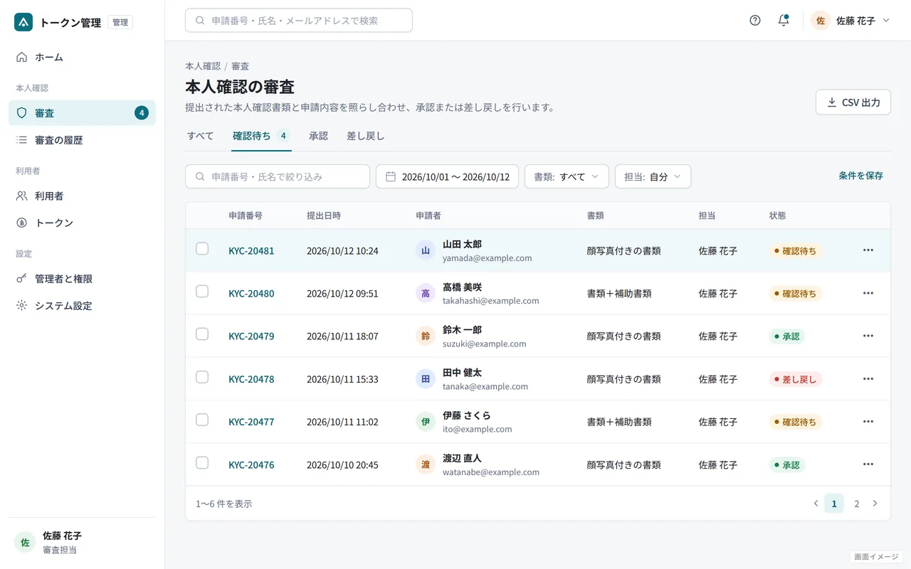
Task: Click 渡辺 直人's avatar icon
Action: pos(426,464)
